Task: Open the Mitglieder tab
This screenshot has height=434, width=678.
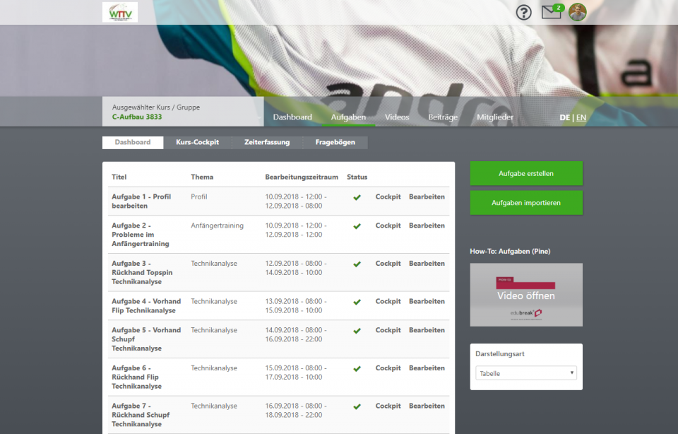Action: click(495, 117)
